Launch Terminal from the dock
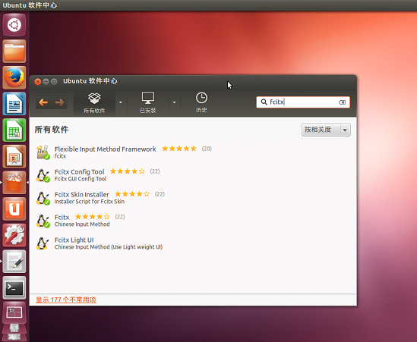417x342 pixels. click(x=14, y=288)
